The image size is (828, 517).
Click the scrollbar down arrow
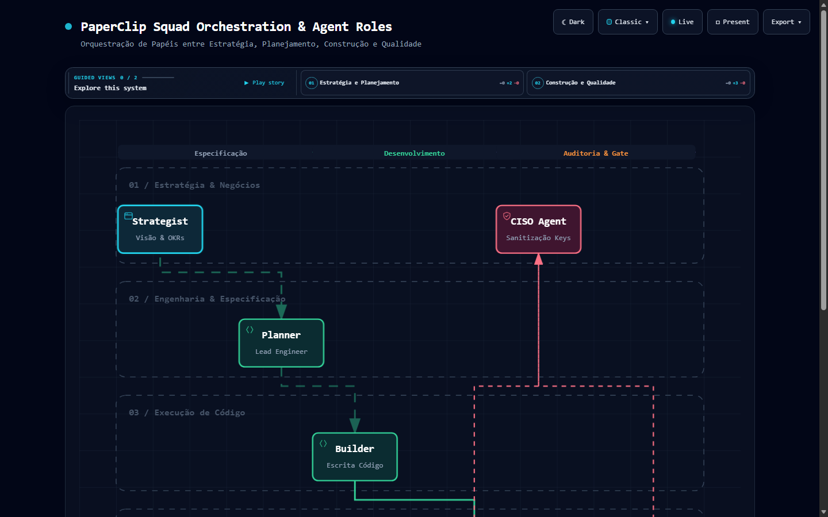[x=823, y=512]
